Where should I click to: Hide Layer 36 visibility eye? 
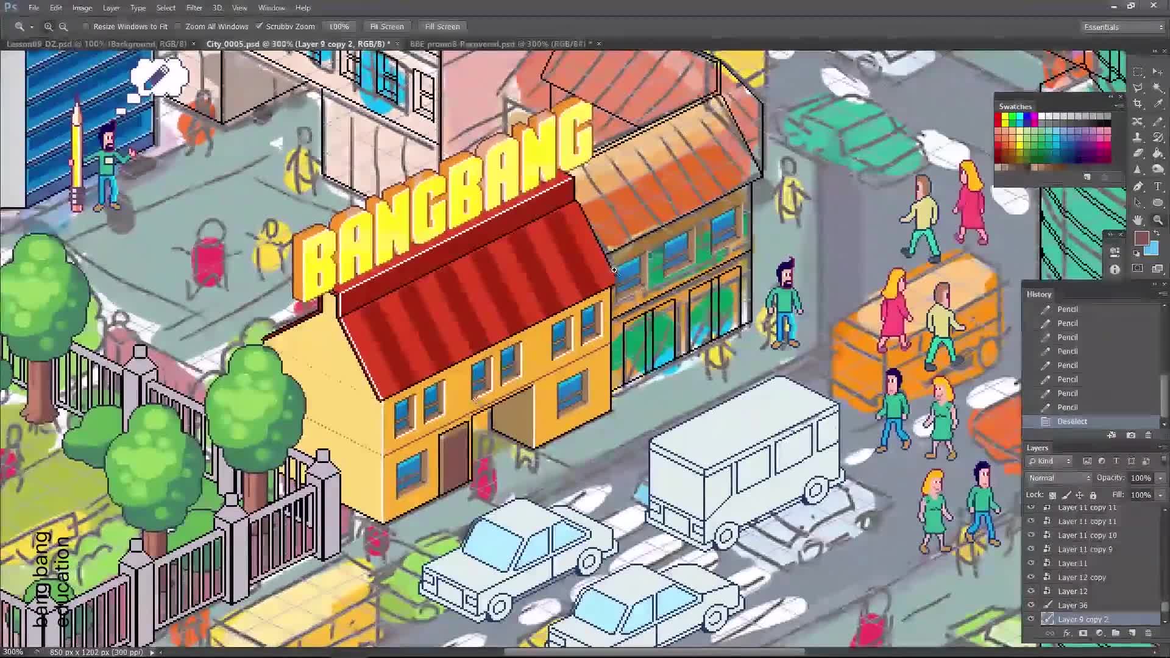(1031, 605)
